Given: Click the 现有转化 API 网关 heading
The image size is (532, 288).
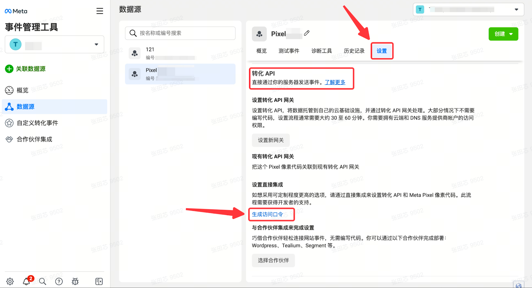Looking at the screenshot, I should [x=273, y=156].
